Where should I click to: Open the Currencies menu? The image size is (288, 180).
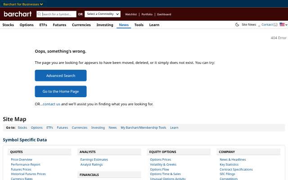[81, 25]
